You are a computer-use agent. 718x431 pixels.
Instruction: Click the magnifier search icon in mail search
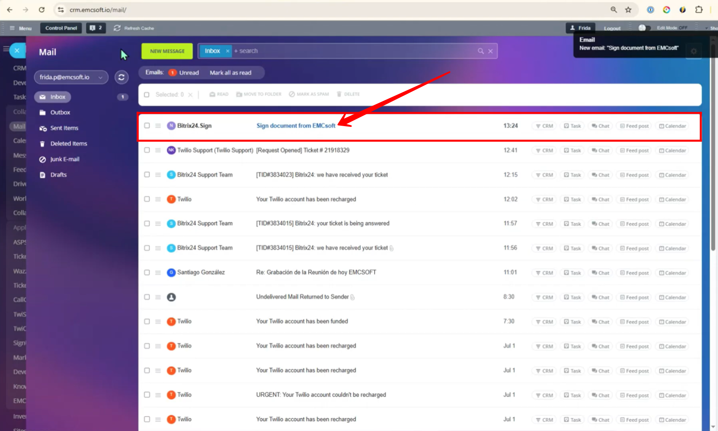pyautogui.click(x=481, y=51)
